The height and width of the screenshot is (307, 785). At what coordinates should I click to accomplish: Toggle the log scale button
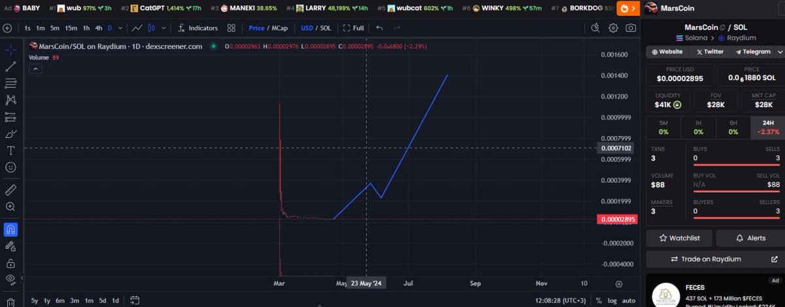(x=612, y=300)
